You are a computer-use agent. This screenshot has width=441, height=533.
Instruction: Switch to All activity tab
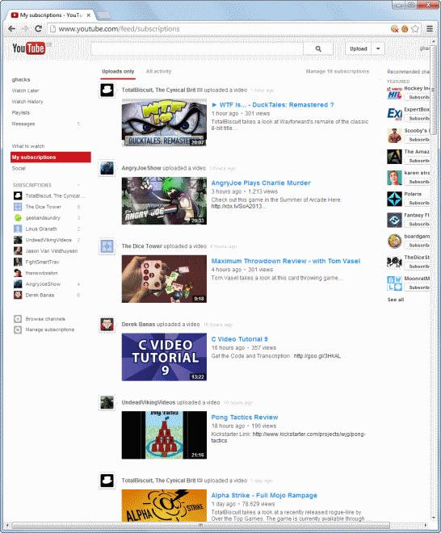tap(158, 71)
